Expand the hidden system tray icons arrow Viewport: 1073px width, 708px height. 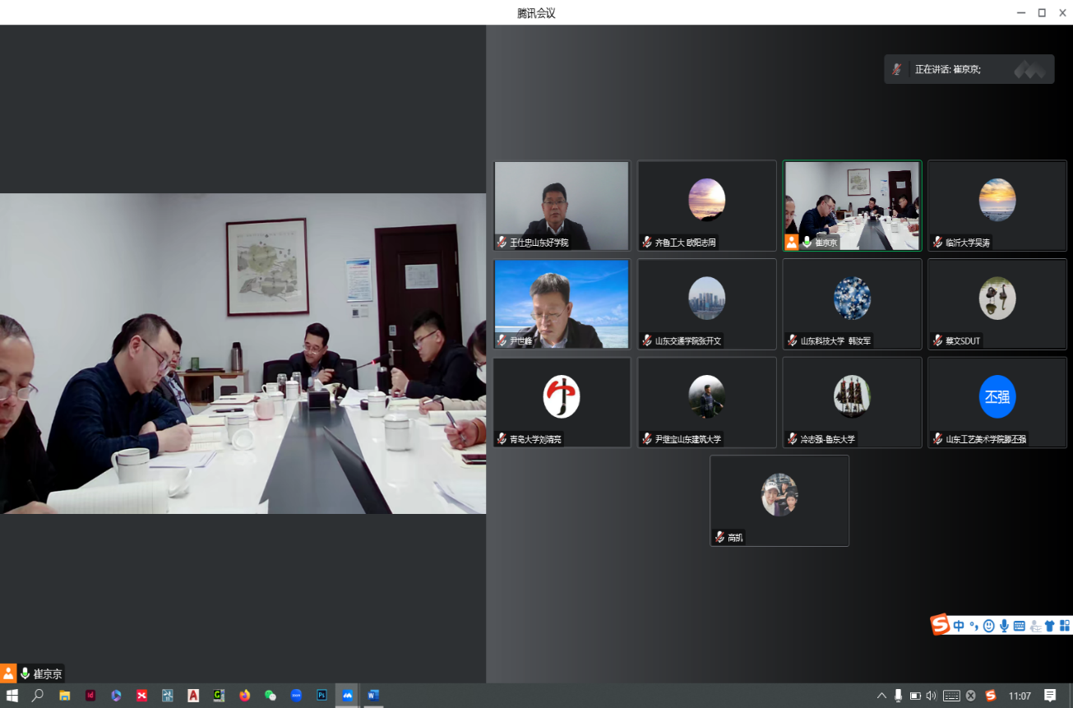tap(881, 696)
